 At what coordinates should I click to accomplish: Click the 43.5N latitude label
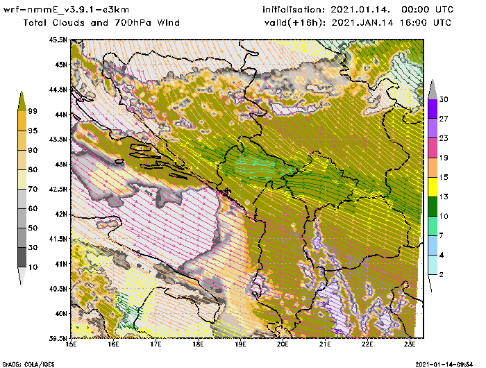click(58, 139)
